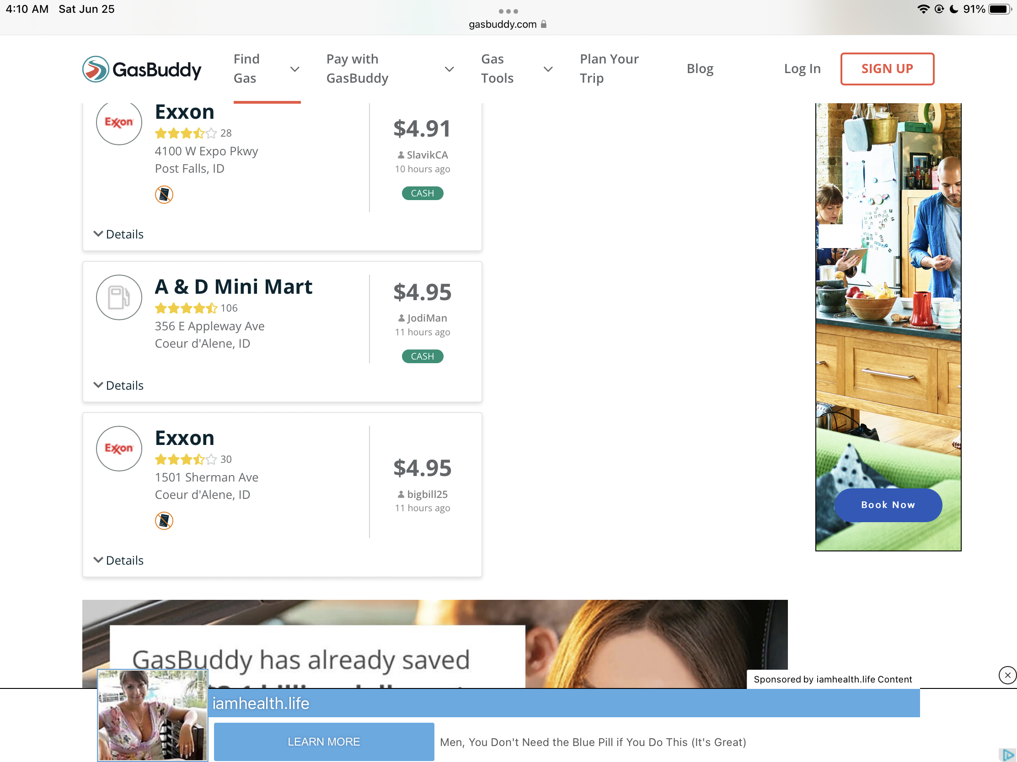Viewport: 1017px width, 762px height.
Task: Expand Details for A & D Mini Mart
Action: tap(118, 386)
